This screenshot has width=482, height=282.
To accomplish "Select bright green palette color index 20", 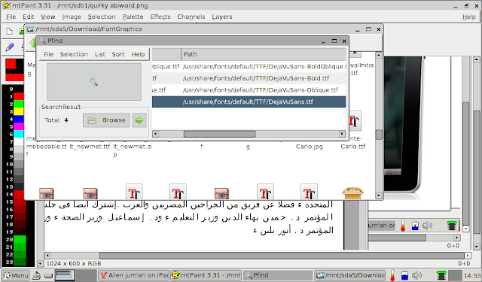I will coord(20,240).
